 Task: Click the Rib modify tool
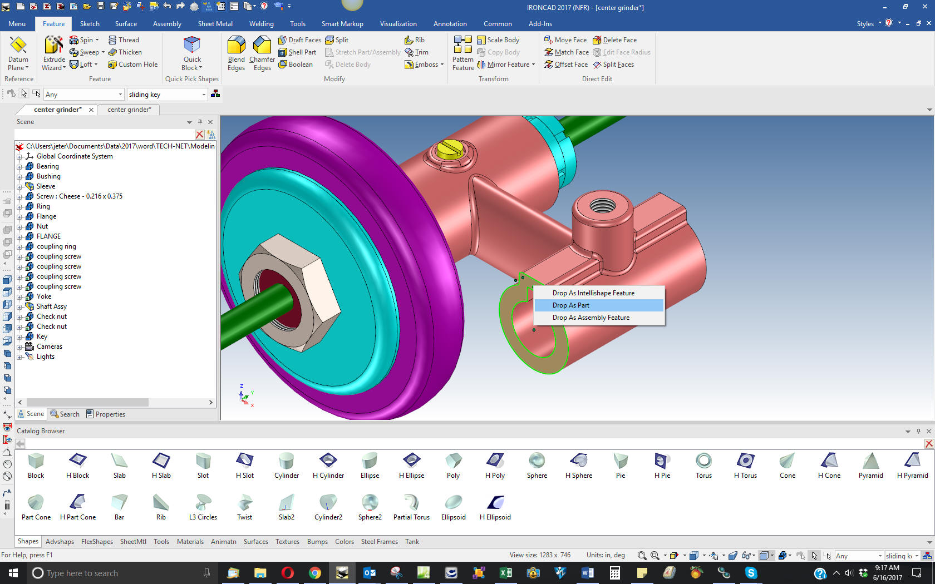415,40
